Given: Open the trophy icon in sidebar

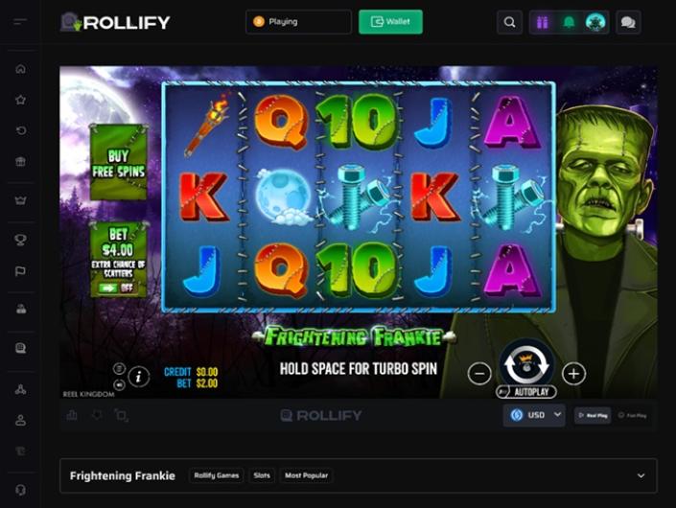Looking at the screenshot, I should pos(20,240).
